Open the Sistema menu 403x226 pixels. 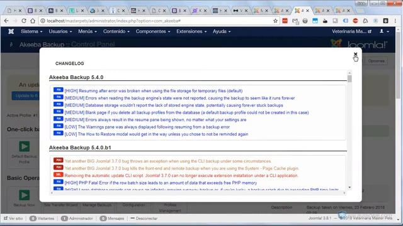click(x=31, y=31)
